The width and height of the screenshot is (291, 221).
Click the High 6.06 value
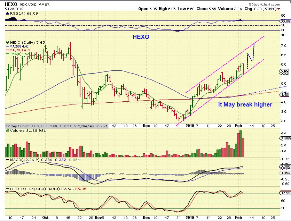[167, 9]
